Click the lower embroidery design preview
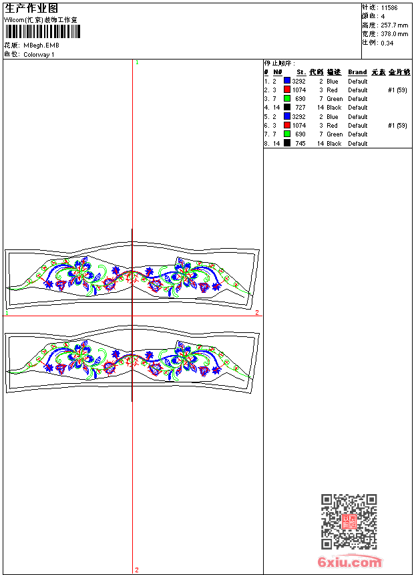 coord(132,360)
